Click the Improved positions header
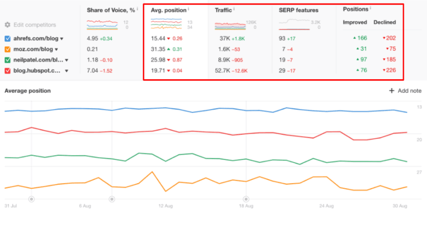The width and height of the screenshot is (427, 225). 355,23
